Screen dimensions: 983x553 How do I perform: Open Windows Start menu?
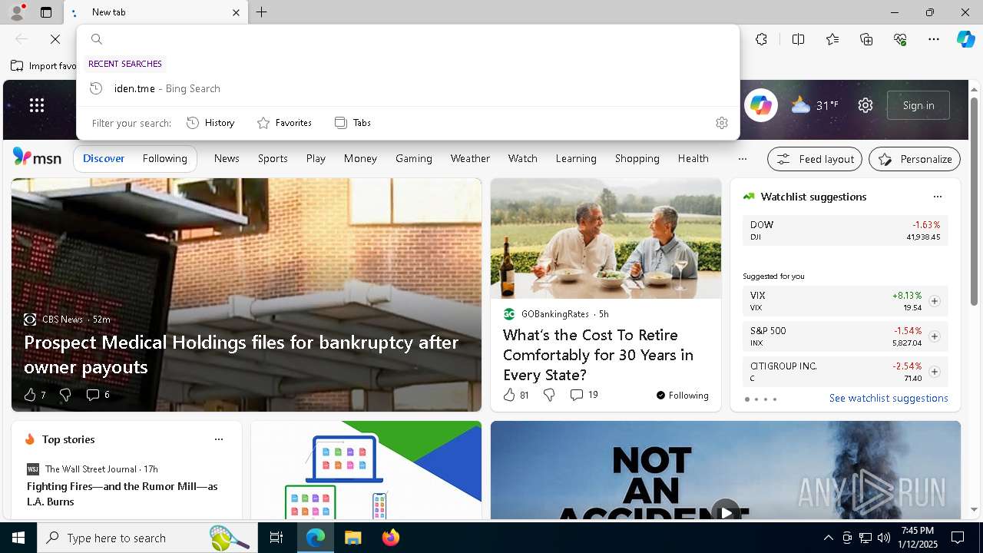[x=18, y=538]
